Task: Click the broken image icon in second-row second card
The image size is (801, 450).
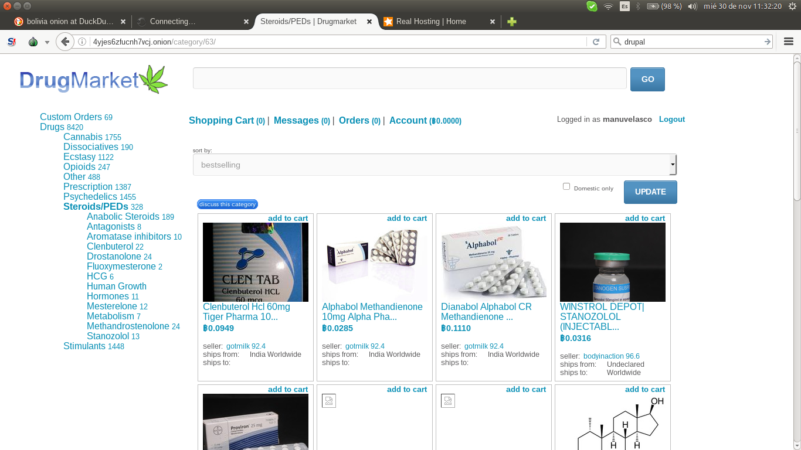Action: pos(329,401)
